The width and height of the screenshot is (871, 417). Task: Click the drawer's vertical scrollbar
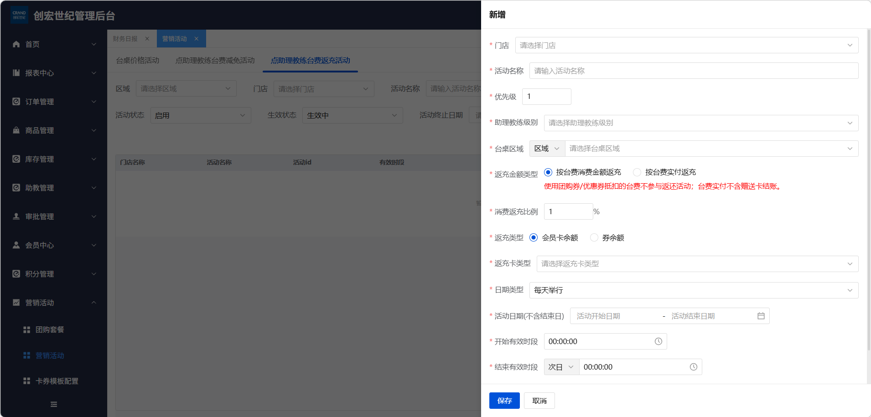pyautogui.click(x=868, y=191)
